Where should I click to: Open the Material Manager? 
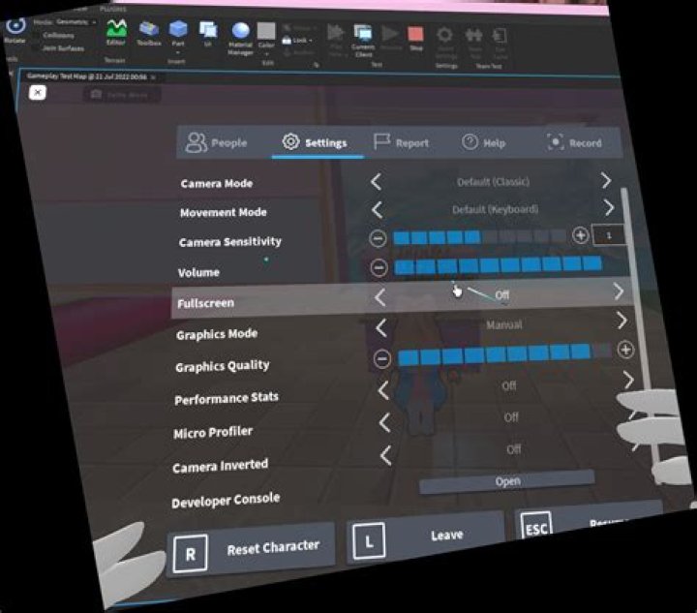[240, 37]
